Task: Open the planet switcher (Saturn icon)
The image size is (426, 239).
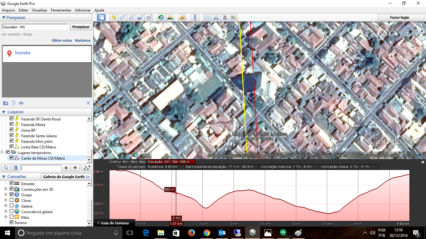Action: [x=182, y=17]
